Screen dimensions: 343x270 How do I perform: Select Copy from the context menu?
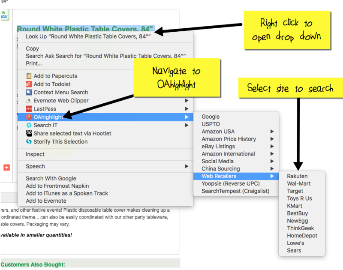105,48
